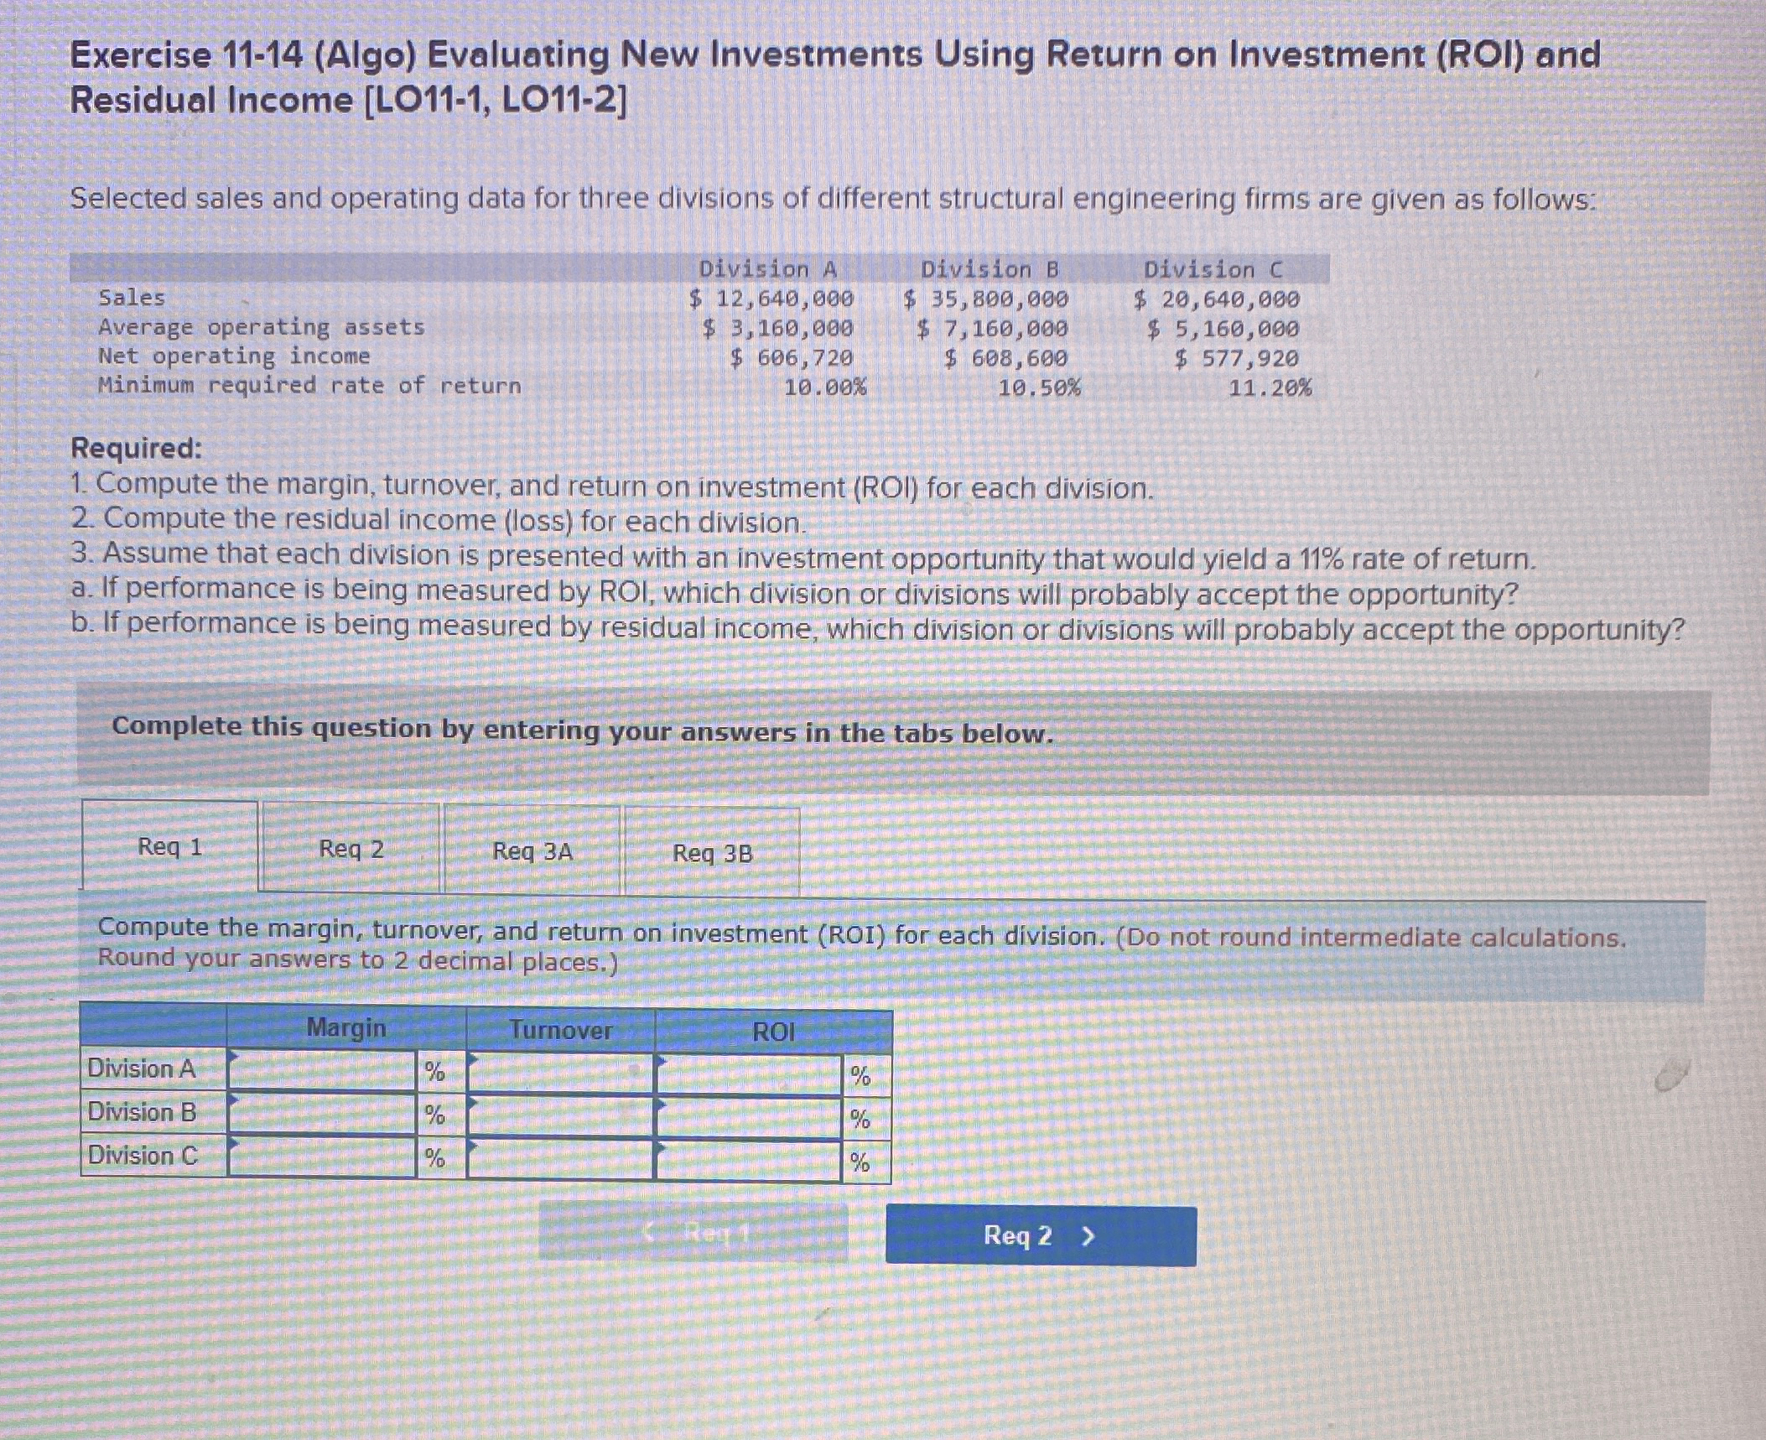Open the Req 3A tab
This screenshot has width=1766, height=1440.
tap(532, 851)
